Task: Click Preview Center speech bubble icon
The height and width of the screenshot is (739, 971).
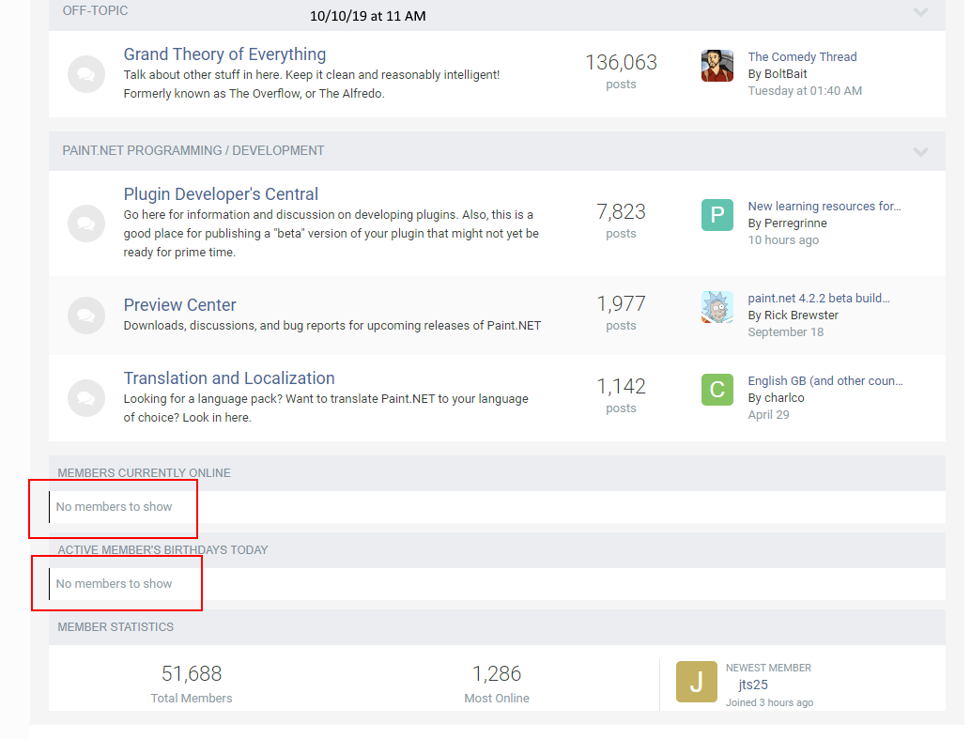Action: [x=86, y=316]
